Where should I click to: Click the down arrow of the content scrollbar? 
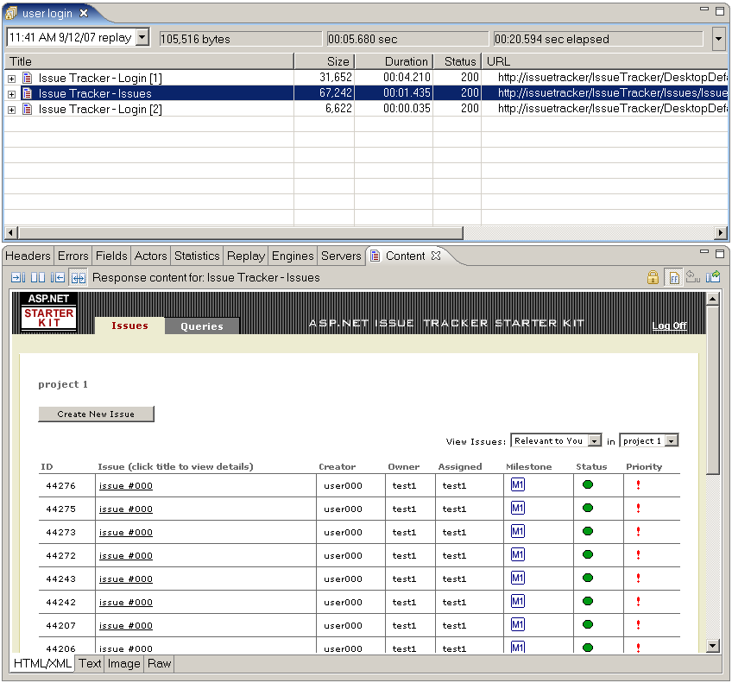click(712, 646)
